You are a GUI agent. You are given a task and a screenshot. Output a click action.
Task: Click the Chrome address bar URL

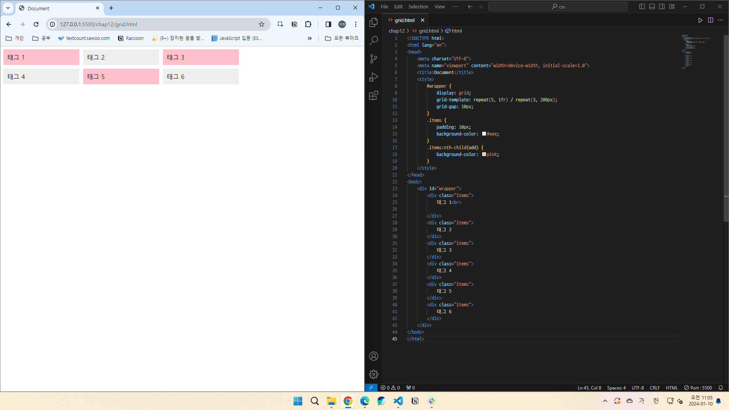[x=98, y=24]
